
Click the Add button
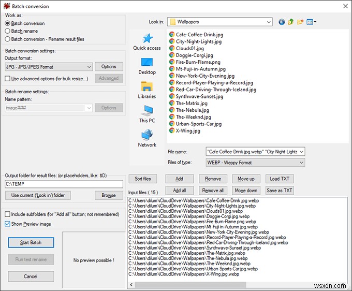tap(180, 179)
